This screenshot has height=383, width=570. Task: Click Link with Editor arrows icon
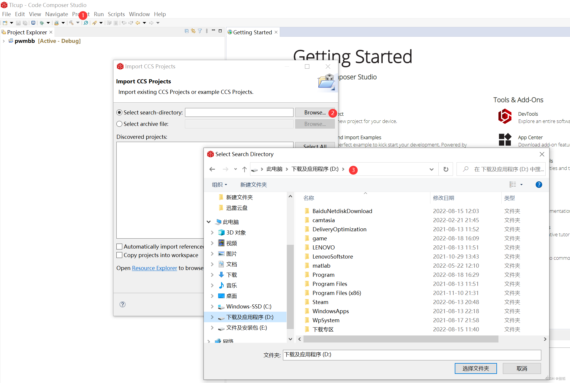[x=193, y=31]
